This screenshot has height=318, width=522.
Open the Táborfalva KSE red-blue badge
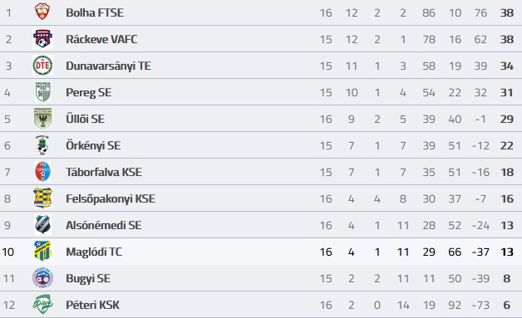coord(42,171)
